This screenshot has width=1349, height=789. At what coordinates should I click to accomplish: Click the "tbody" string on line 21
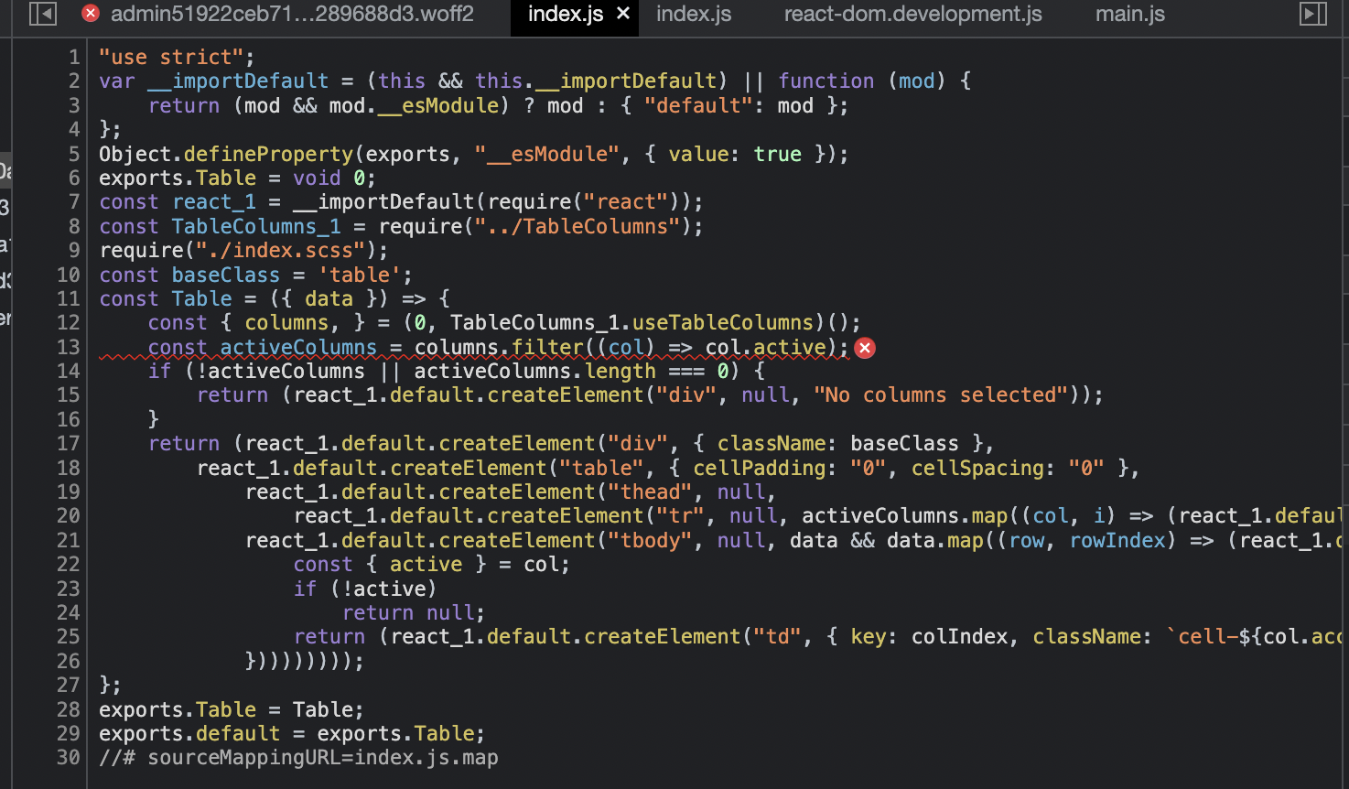(650, 540)
